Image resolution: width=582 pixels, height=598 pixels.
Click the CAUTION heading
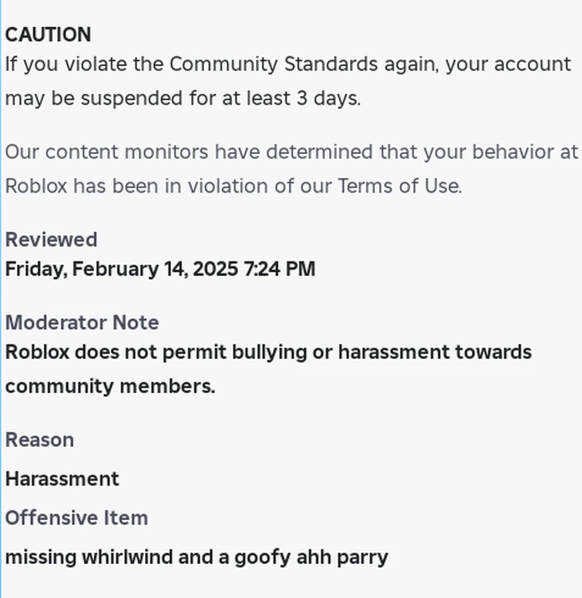[48, 35]
